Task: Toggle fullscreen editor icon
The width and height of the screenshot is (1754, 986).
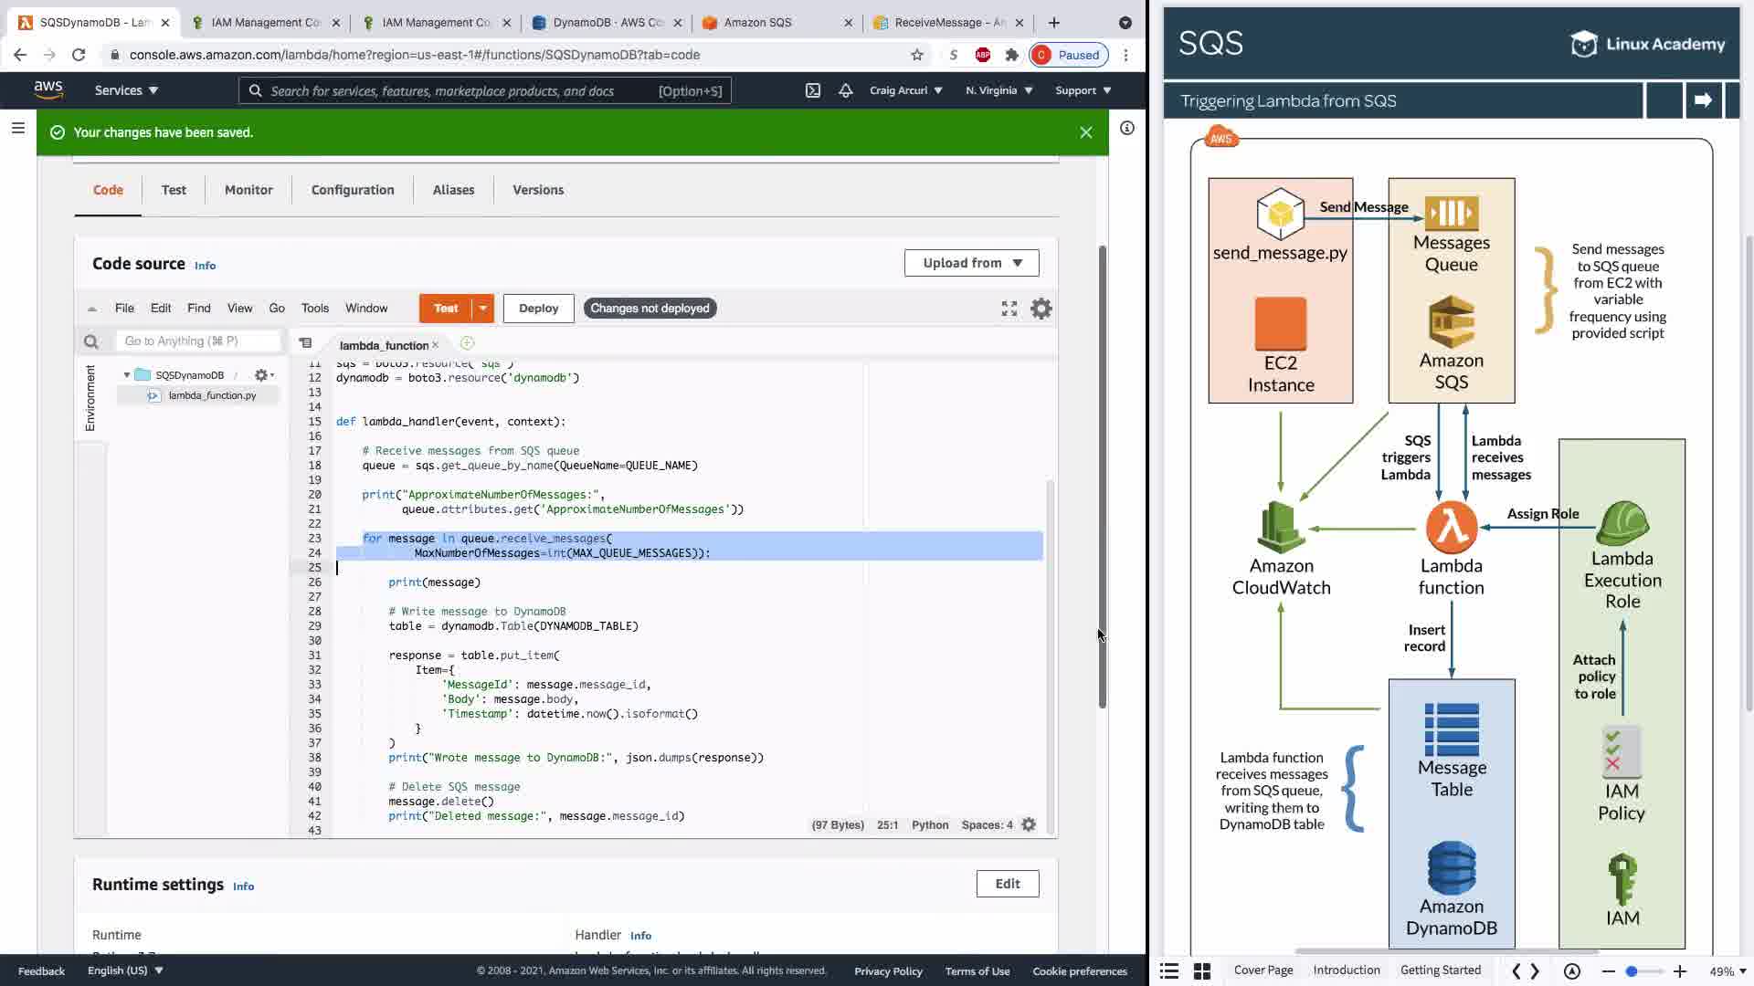Action: point(1009,309)
